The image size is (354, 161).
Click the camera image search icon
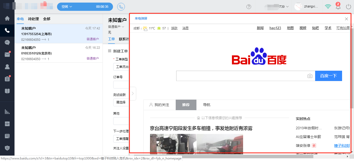click(310, 76)
